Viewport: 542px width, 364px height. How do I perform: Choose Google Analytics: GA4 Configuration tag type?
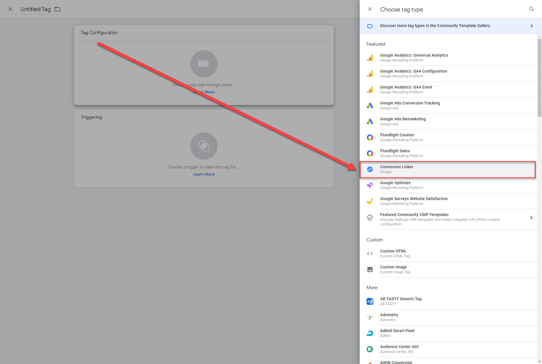pos(413,71)
